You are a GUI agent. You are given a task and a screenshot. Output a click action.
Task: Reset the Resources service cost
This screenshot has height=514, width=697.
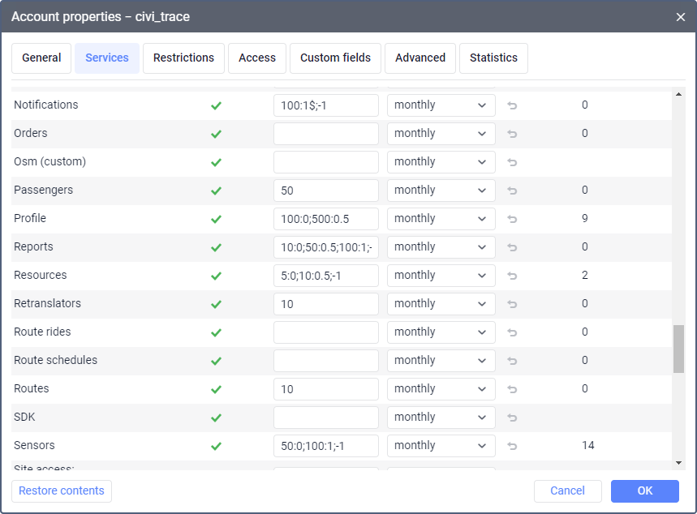pyautogui.click(x=512, y=276)
